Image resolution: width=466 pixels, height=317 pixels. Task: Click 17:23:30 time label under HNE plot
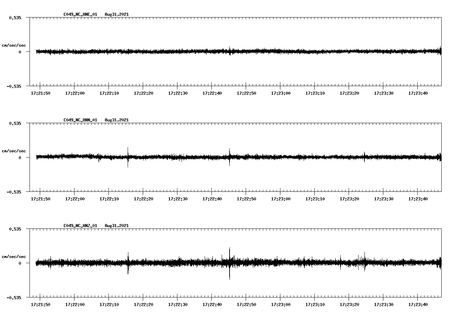click(384, 93)
